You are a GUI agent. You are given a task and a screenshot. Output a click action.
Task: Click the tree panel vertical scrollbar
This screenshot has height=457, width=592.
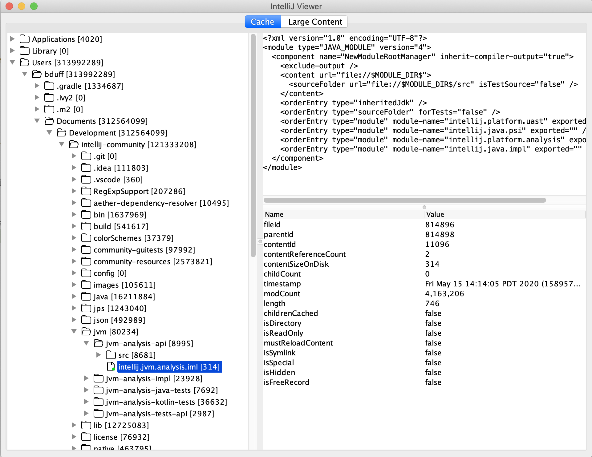pos(253,145)
